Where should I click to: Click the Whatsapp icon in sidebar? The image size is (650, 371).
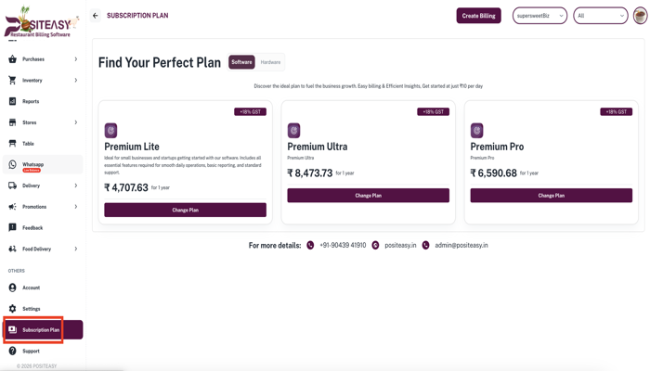click(x=13, y=165)
